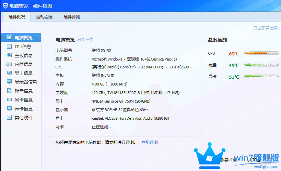Click the 电脑管家 shield logo
The height and width of the screenshot is (171, 281).
pos(5,6)
